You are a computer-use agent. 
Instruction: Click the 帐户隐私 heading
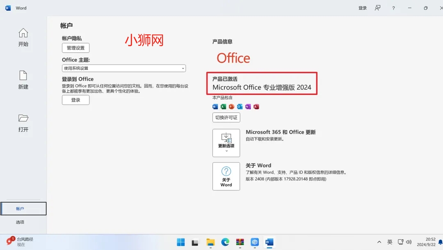72,38
